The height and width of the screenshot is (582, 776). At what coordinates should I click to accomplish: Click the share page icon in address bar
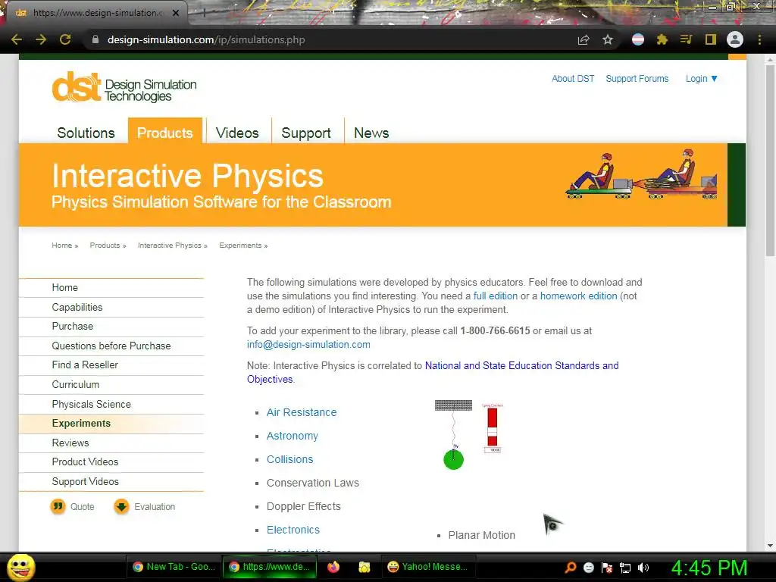(584, 39)
